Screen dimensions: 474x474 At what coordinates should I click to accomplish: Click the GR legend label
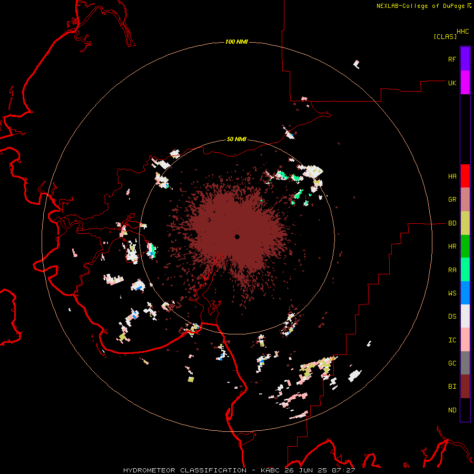point(452,200)
